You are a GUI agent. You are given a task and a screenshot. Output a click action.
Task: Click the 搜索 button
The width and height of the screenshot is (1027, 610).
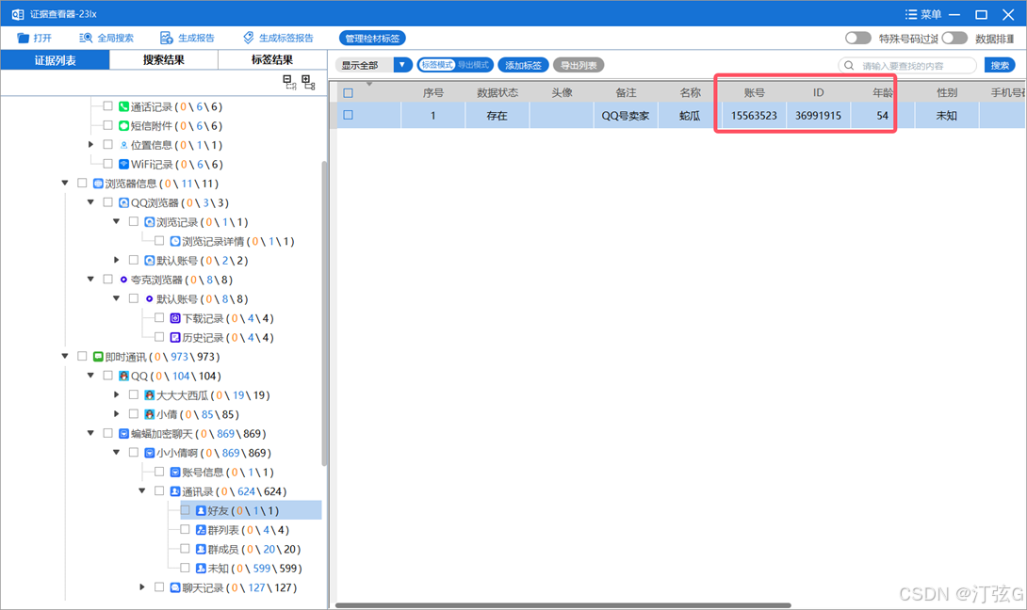click(1000, 65)
